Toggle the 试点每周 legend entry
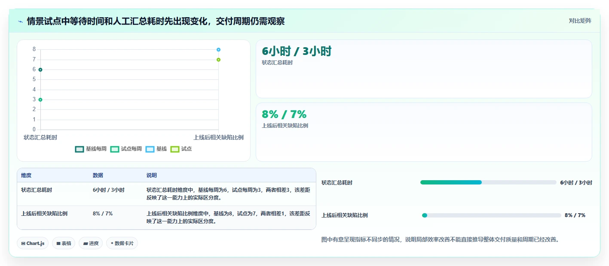Viewport: 609px width, 266px height. click(x=126, y=149)
